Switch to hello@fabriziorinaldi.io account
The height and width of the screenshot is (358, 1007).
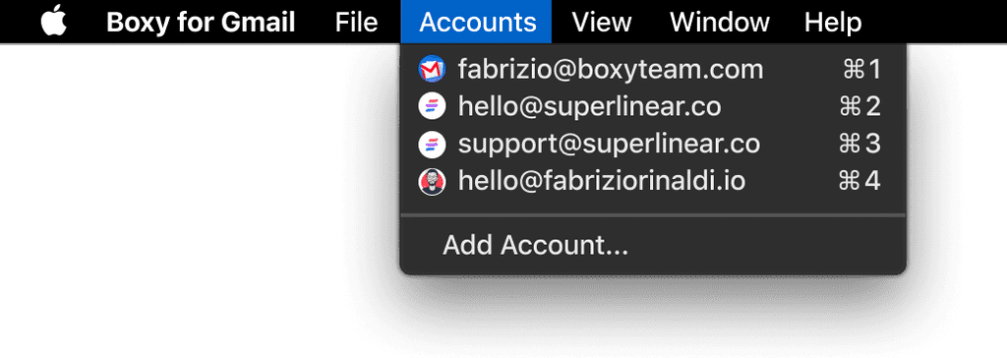tap(653, 182)
